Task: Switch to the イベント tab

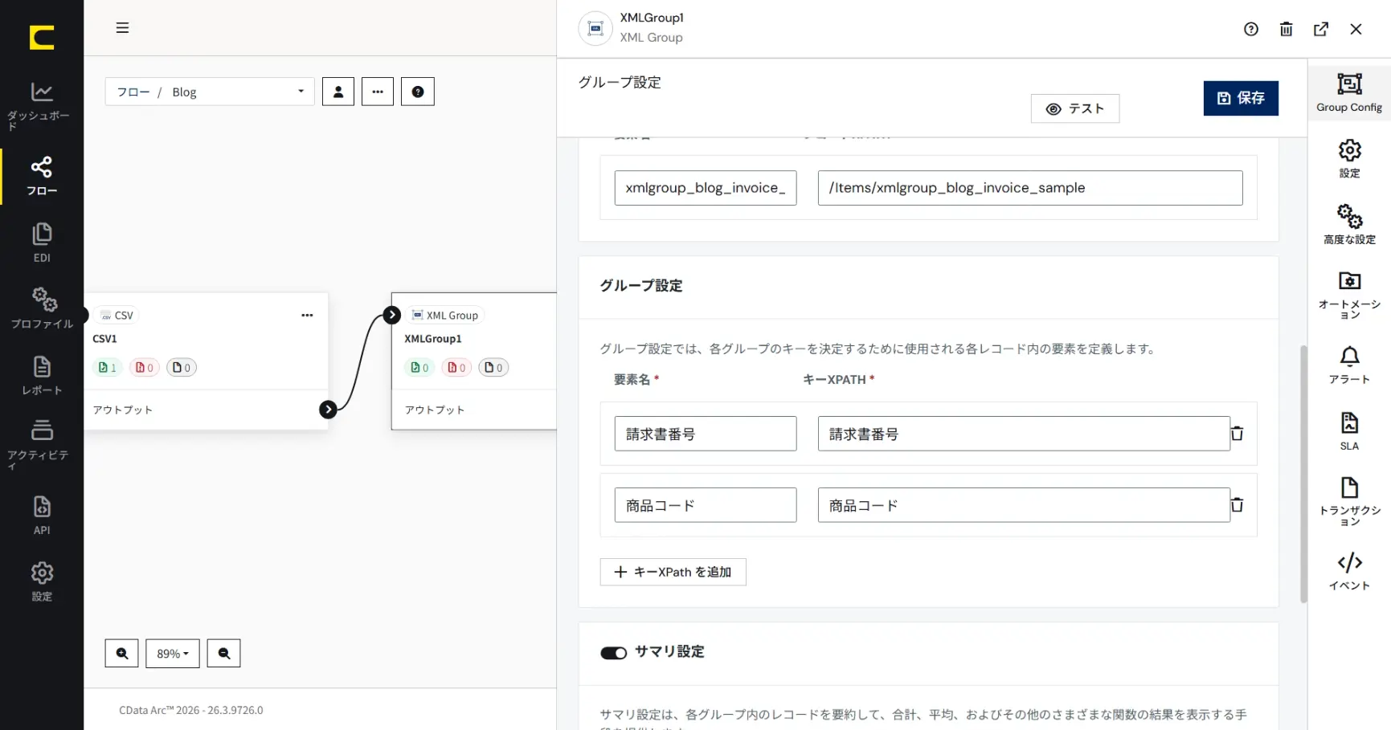Action: (x=1349, y=571)
